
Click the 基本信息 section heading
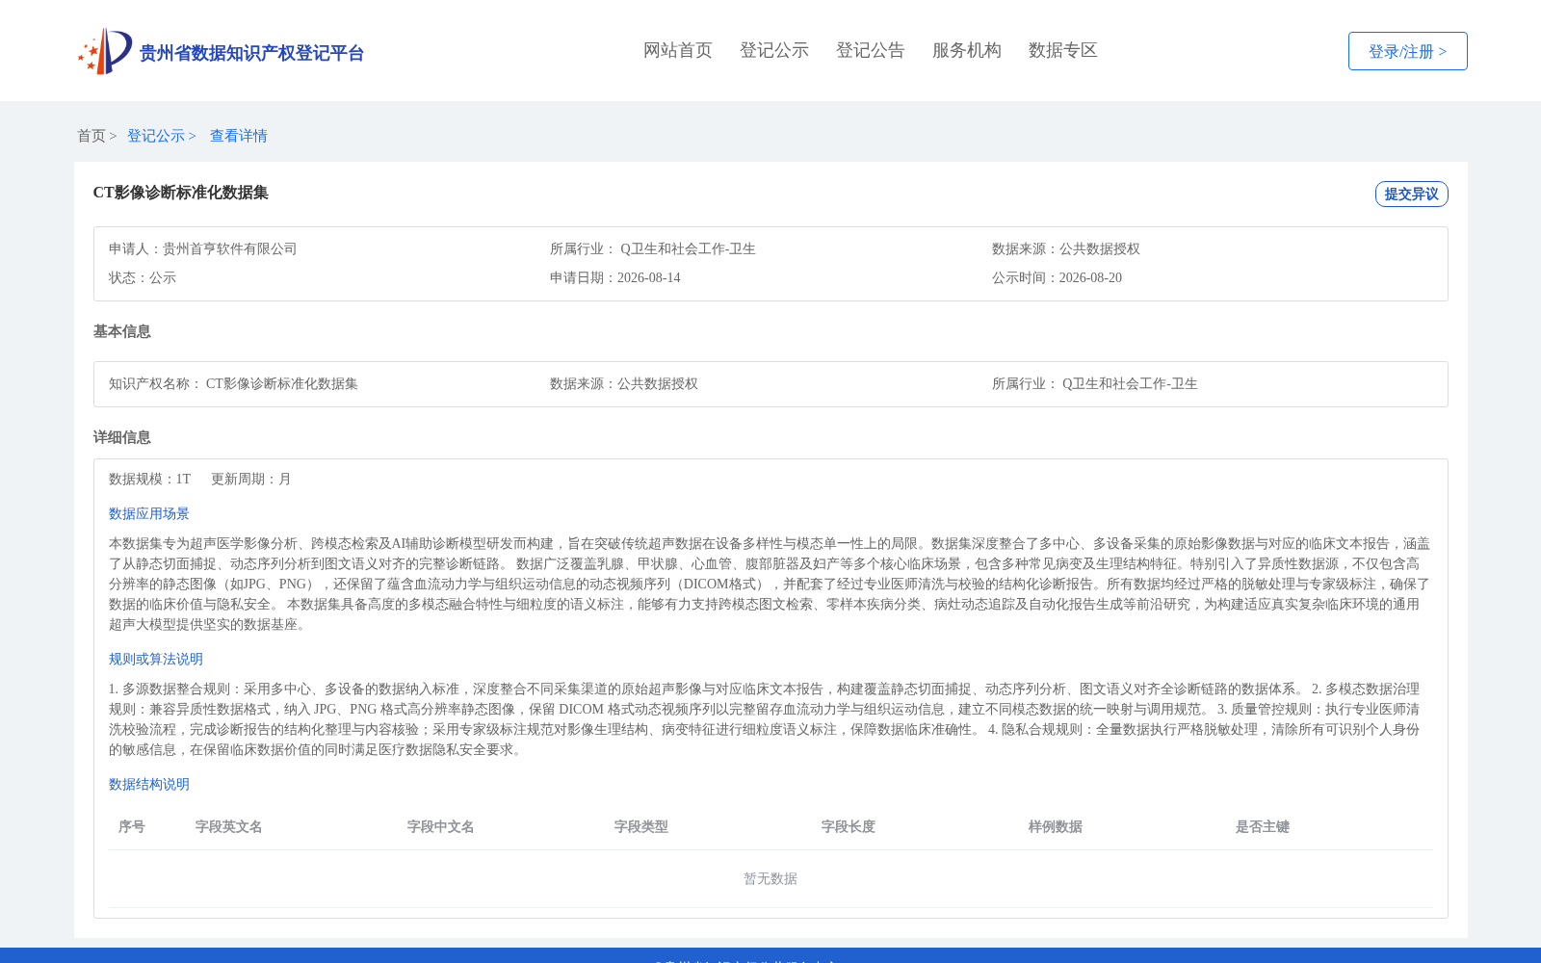(x=122, y=331)
